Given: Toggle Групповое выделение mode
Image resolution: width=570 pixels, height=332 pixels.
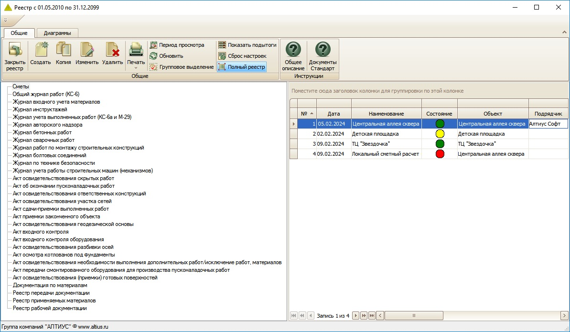Looking at the screenshot, I should click(182, 67).
